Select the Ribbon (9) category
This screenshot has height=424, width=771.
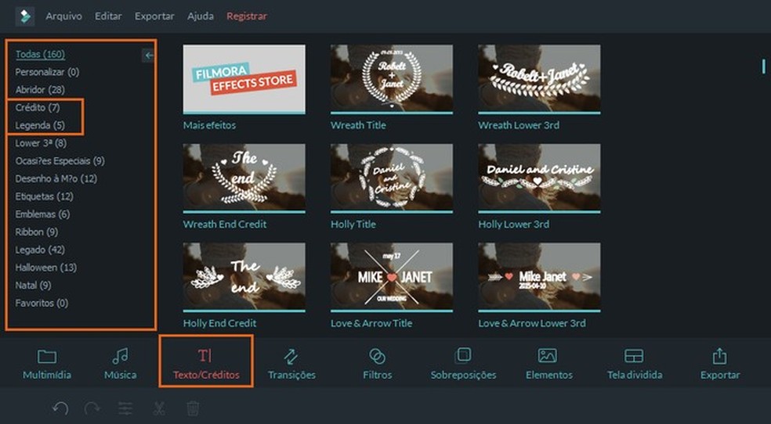coord(36,232)
